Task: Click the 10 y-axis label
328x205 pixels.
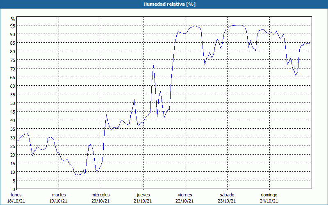Action: coord(13,172)
